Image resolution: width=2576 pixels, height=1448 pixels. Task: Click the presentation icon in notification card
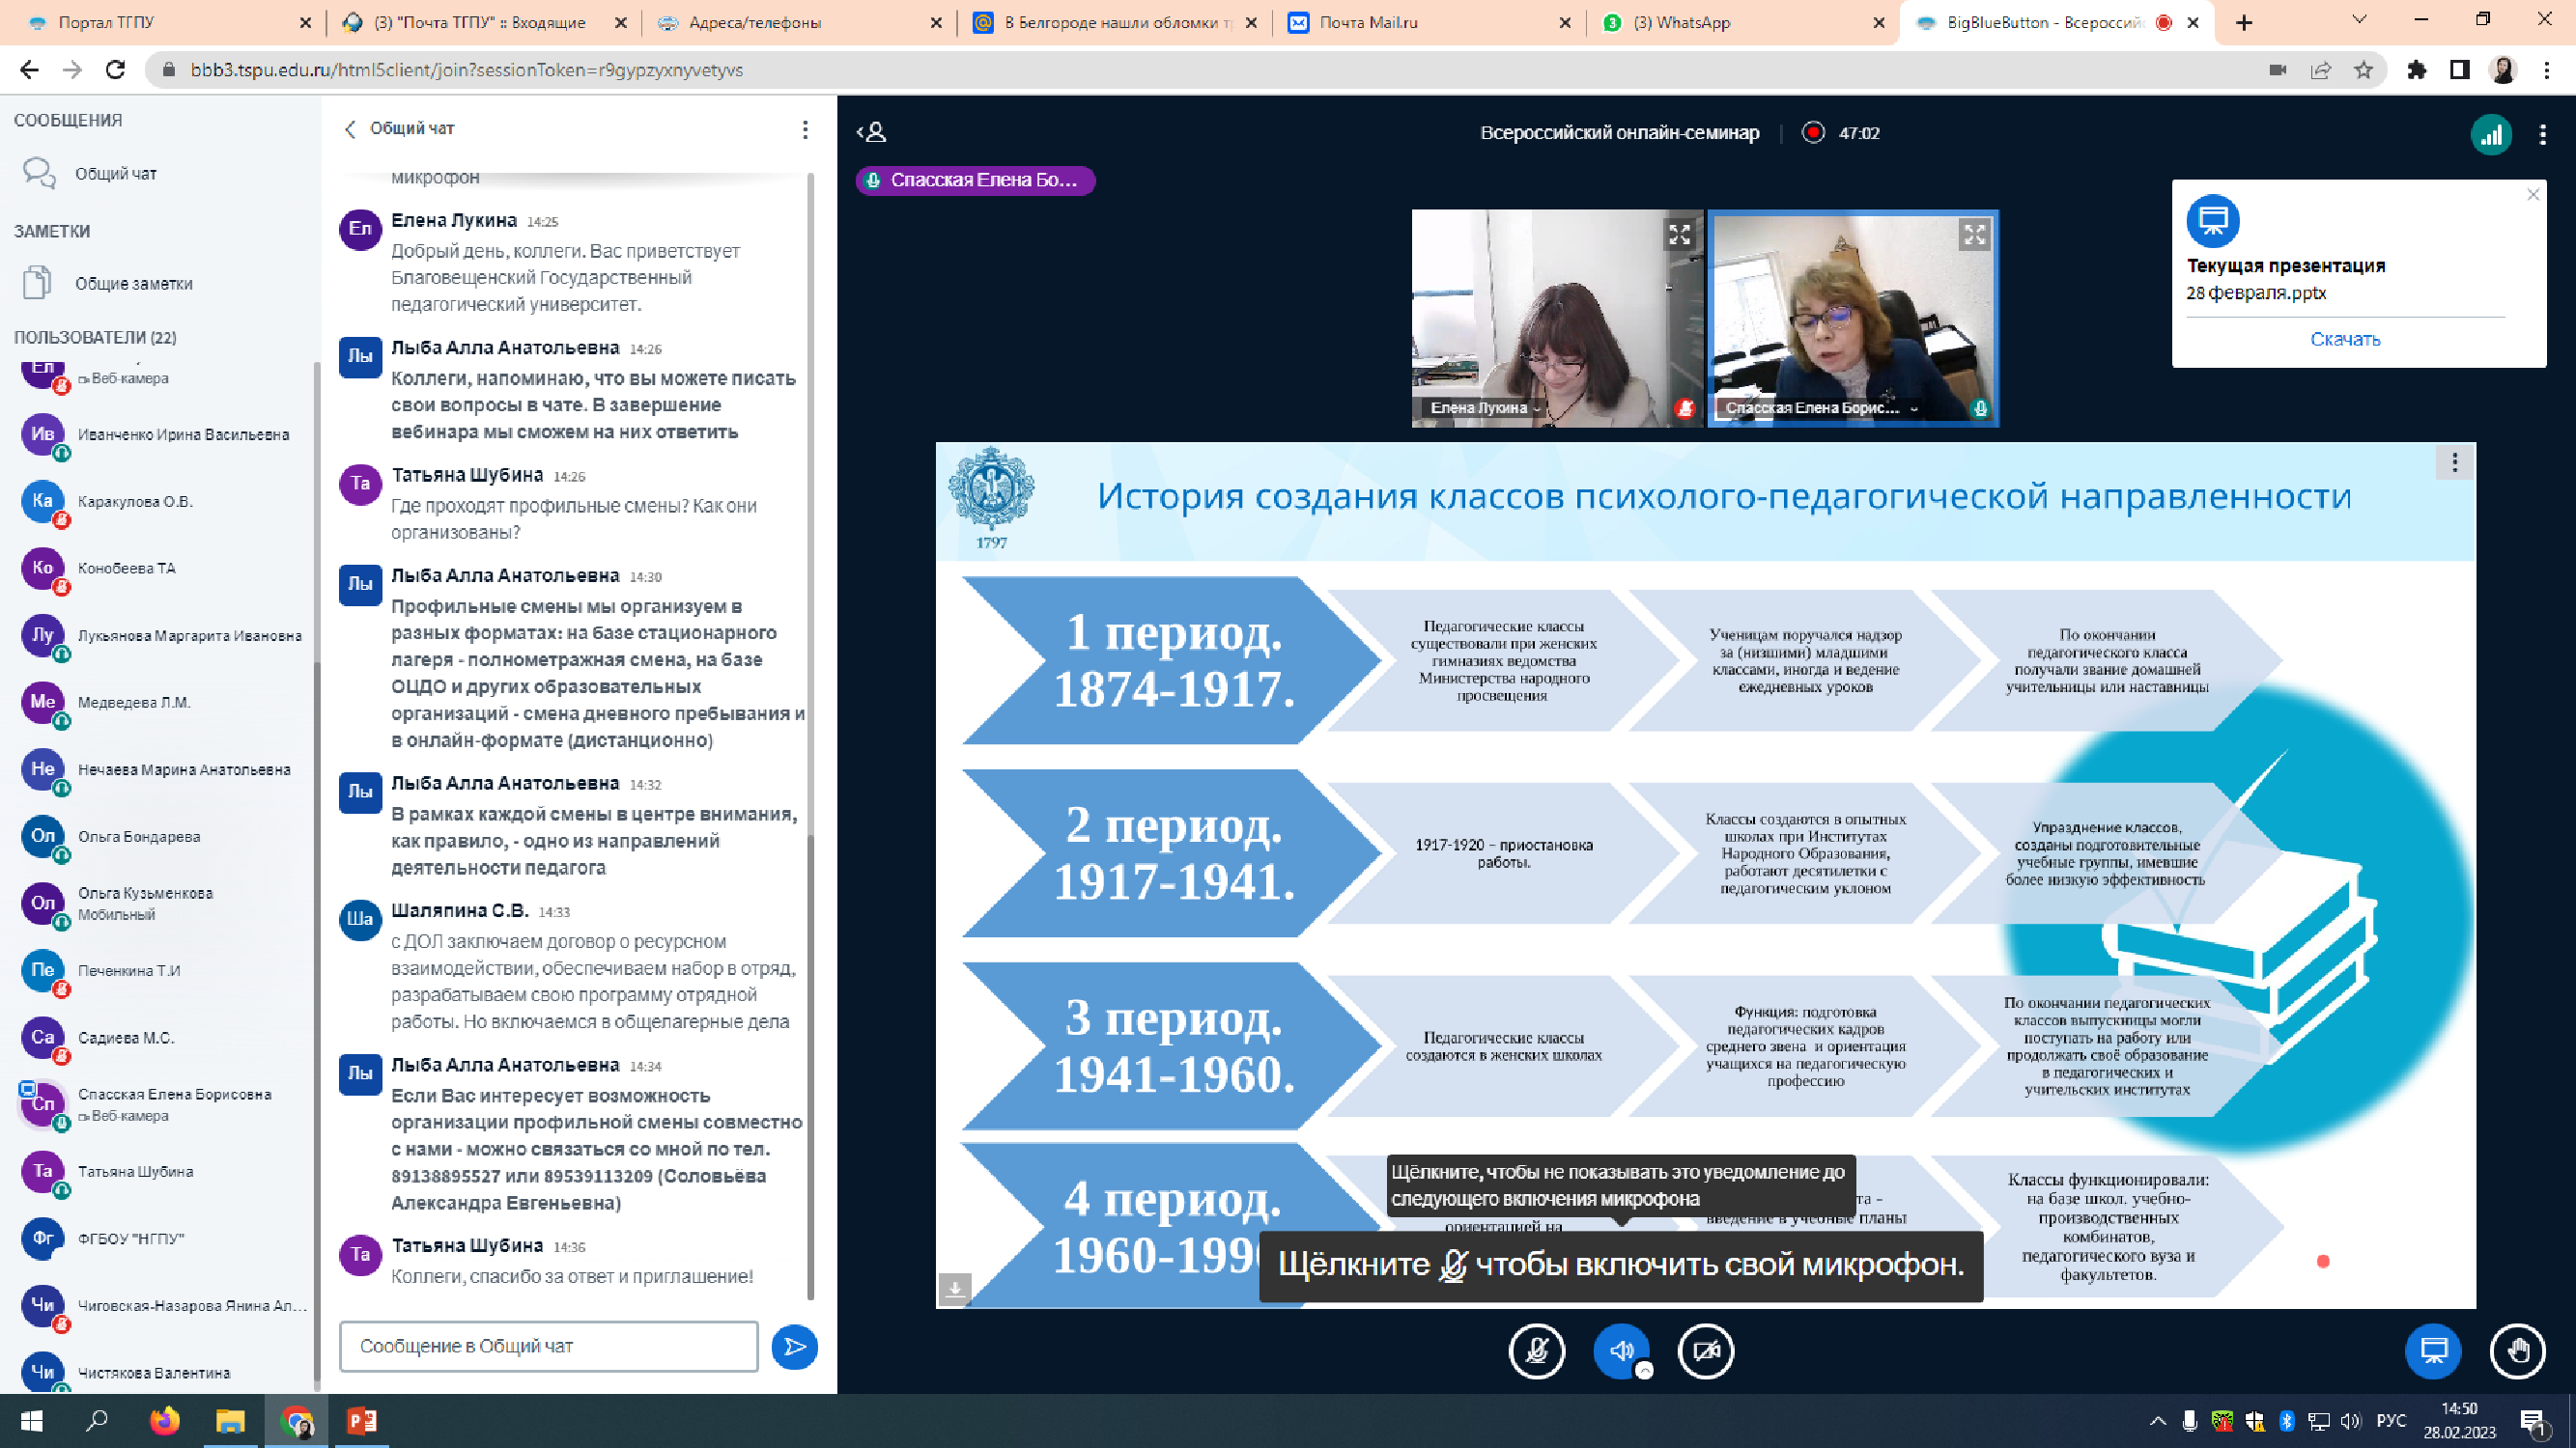click(x=2213, y=221)
